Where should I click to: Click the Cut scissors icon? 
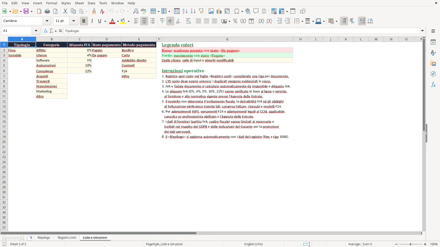tap(65, 11)
